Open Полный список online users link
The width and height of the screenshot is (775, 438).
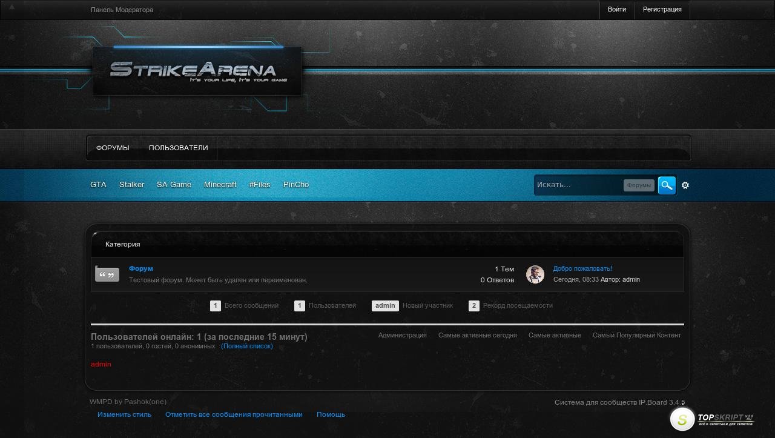pos(247,347)
